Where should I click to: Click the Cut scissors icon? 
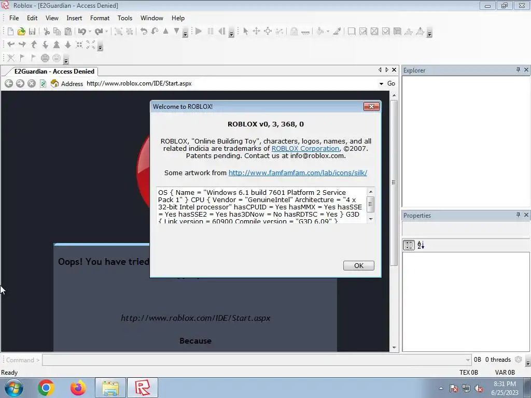coord(47,32)
